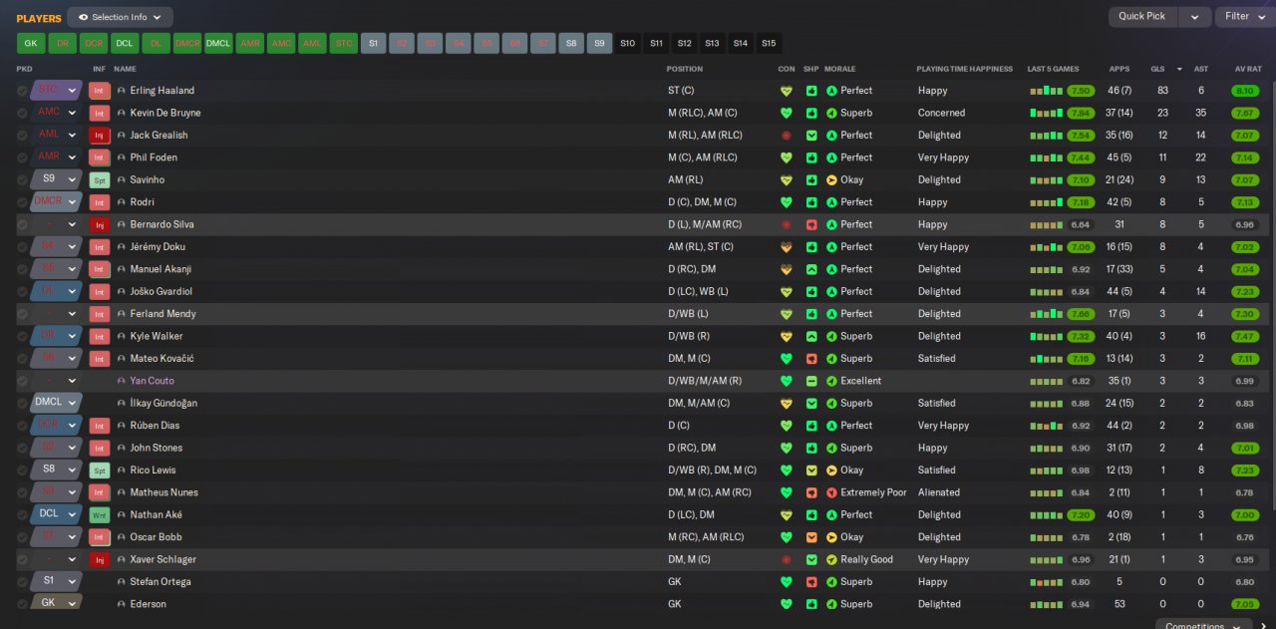The height and width of the screenshot is (629, 1276).
Task: Click Bernardo Silva's red sharpness icon
Action: pyautogui.click(x=811, y=224)
